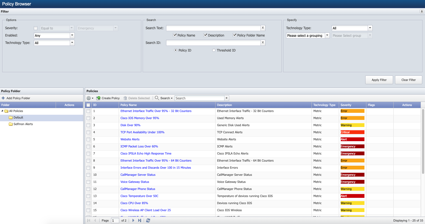
Task: Check the box for Cisco CPU Over 85% row
Action: coord(88,203)
